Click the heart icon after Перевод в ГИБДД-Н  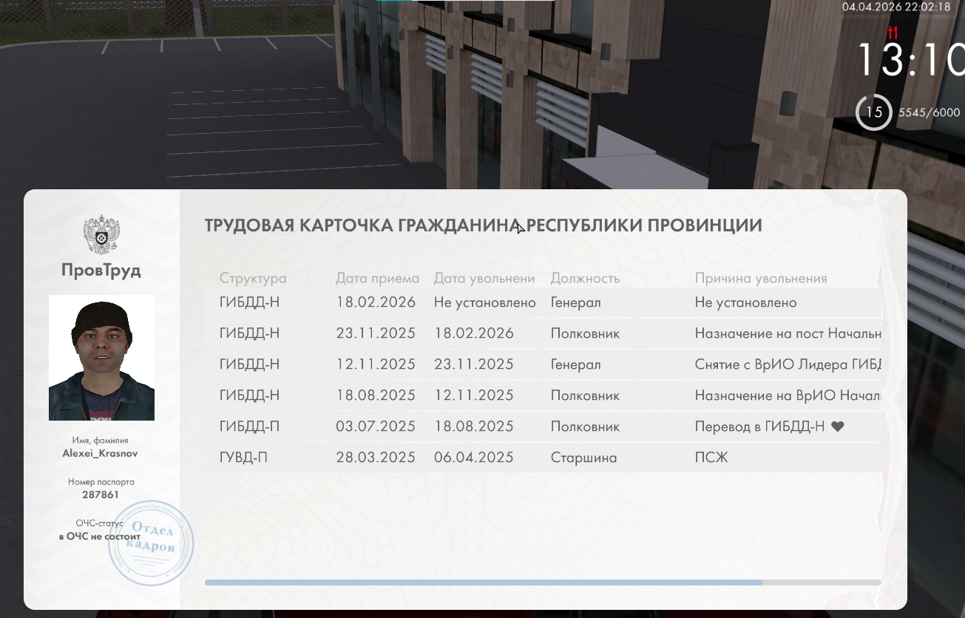point(837,427)
